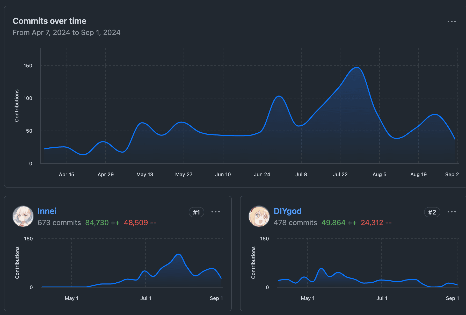Click the Jul 1 label in Innei's chart
The height and width of the screenshot is (315, 466).
pyautogui.click(x=146, y=298)
